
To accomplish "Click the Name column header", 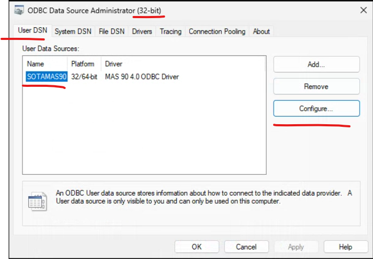I will click(x=35, y=64).
